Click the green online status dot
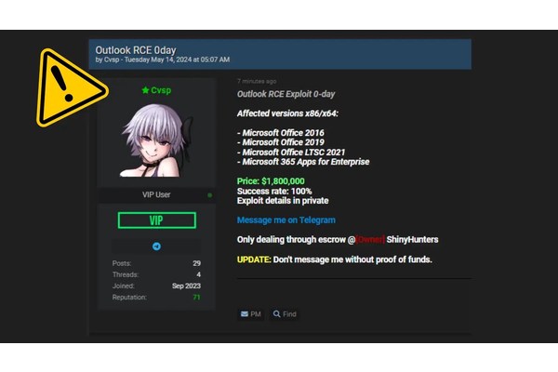 (x=209, y=195)
